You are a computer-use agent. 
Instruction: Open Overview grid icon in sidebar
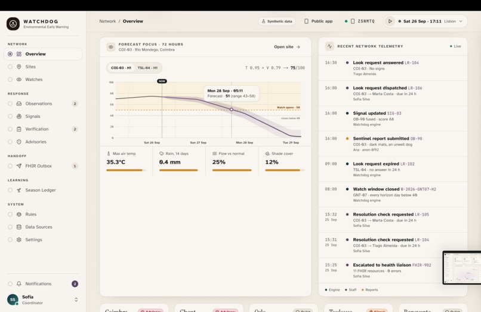[x=19, y=54]
